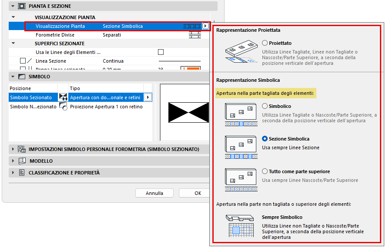
Task: Click the Rappresentazione Simbolica heading
Action: coord(248,80)
